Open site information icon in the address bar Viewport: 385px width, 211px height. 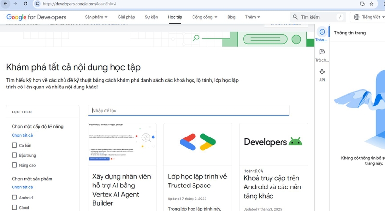(x=37, y=4)
